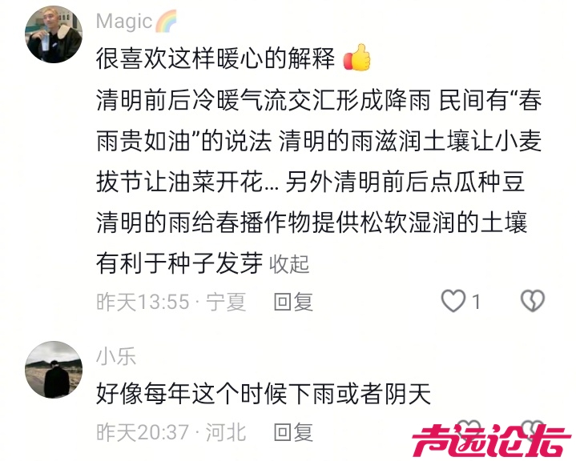The image size is (576, 461).
Task: Collapse the comment with 收起
Action: 289,263
